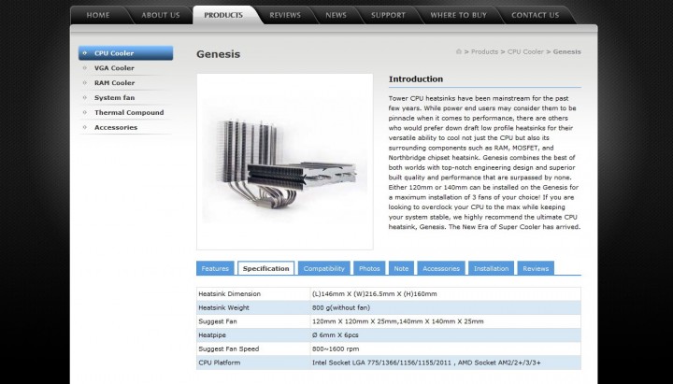Switch to the Compatibility tab
Image resolution: width=673 pixels, height=384 pixels.
point(324,268)
